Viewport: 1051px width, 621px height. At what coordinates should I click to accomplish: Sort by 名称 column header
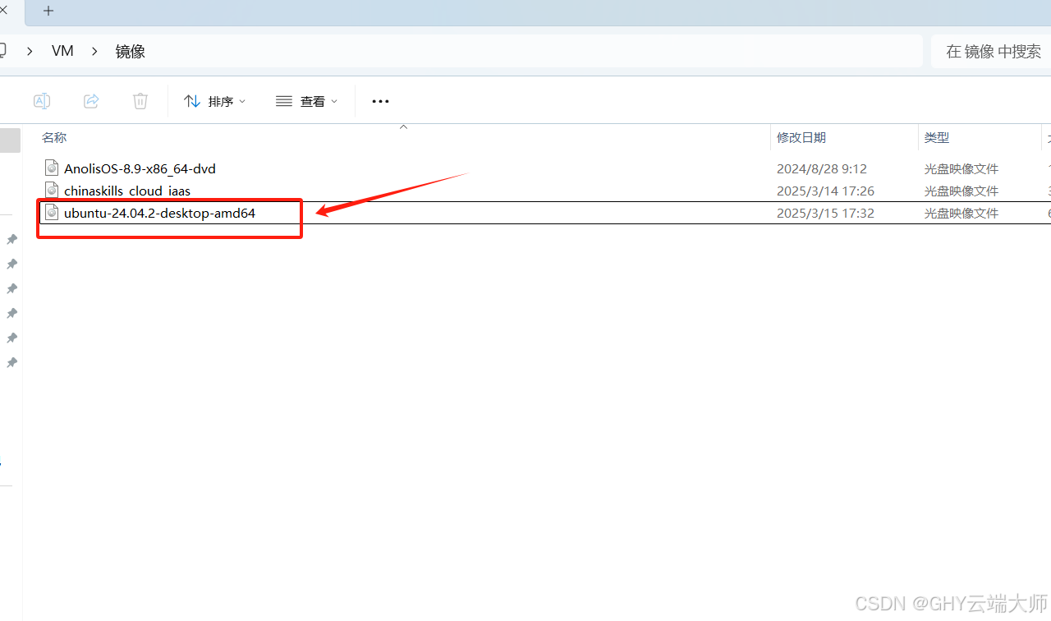(x=54, y=137)
